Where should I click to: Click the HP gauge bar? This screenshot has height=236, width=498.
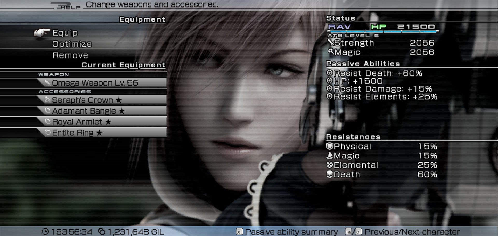[383, 31]
